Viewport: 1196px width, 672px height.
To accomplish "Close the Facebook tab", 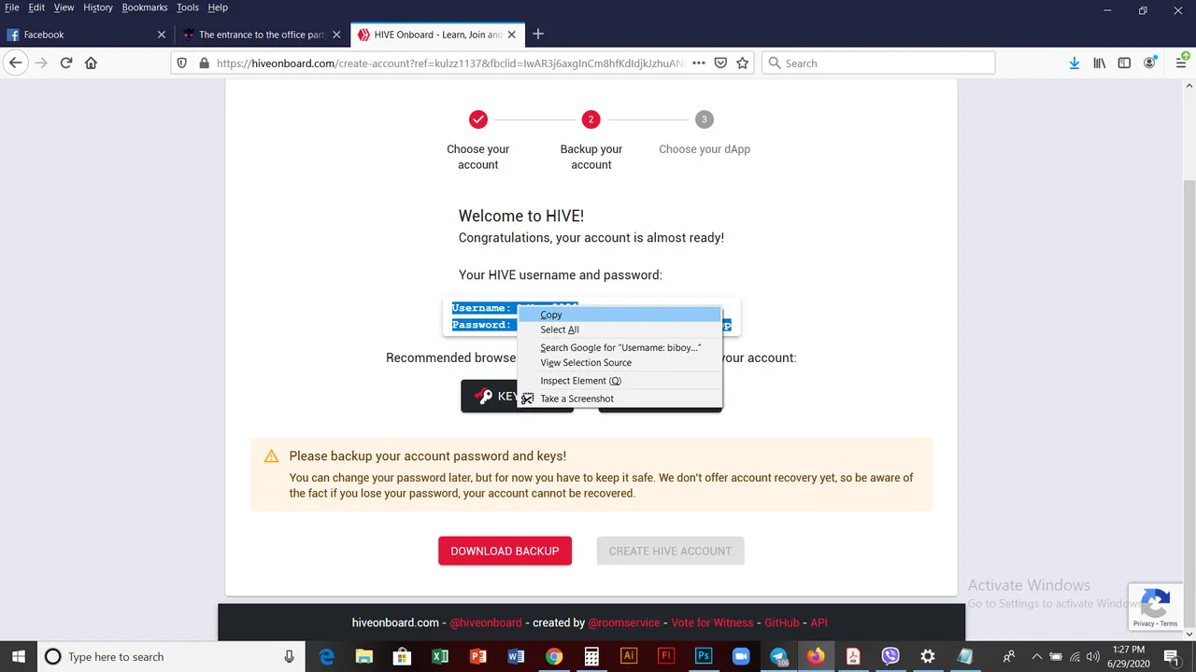I will tap(161, 35).
